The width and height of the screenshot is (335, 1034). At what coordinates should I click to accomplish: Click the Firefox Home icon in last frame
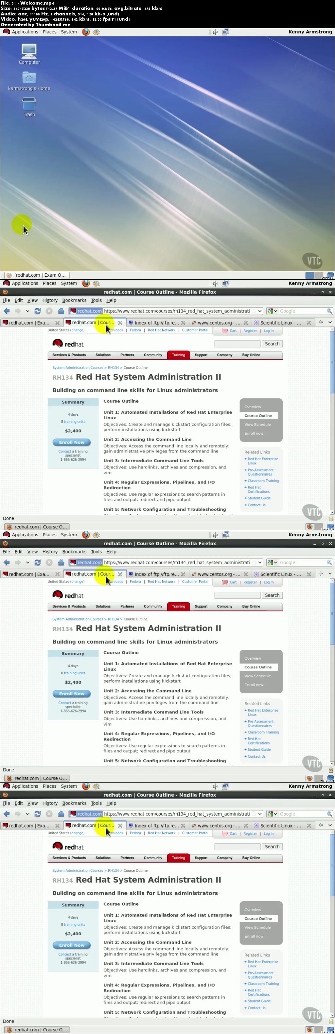(61, 814)
